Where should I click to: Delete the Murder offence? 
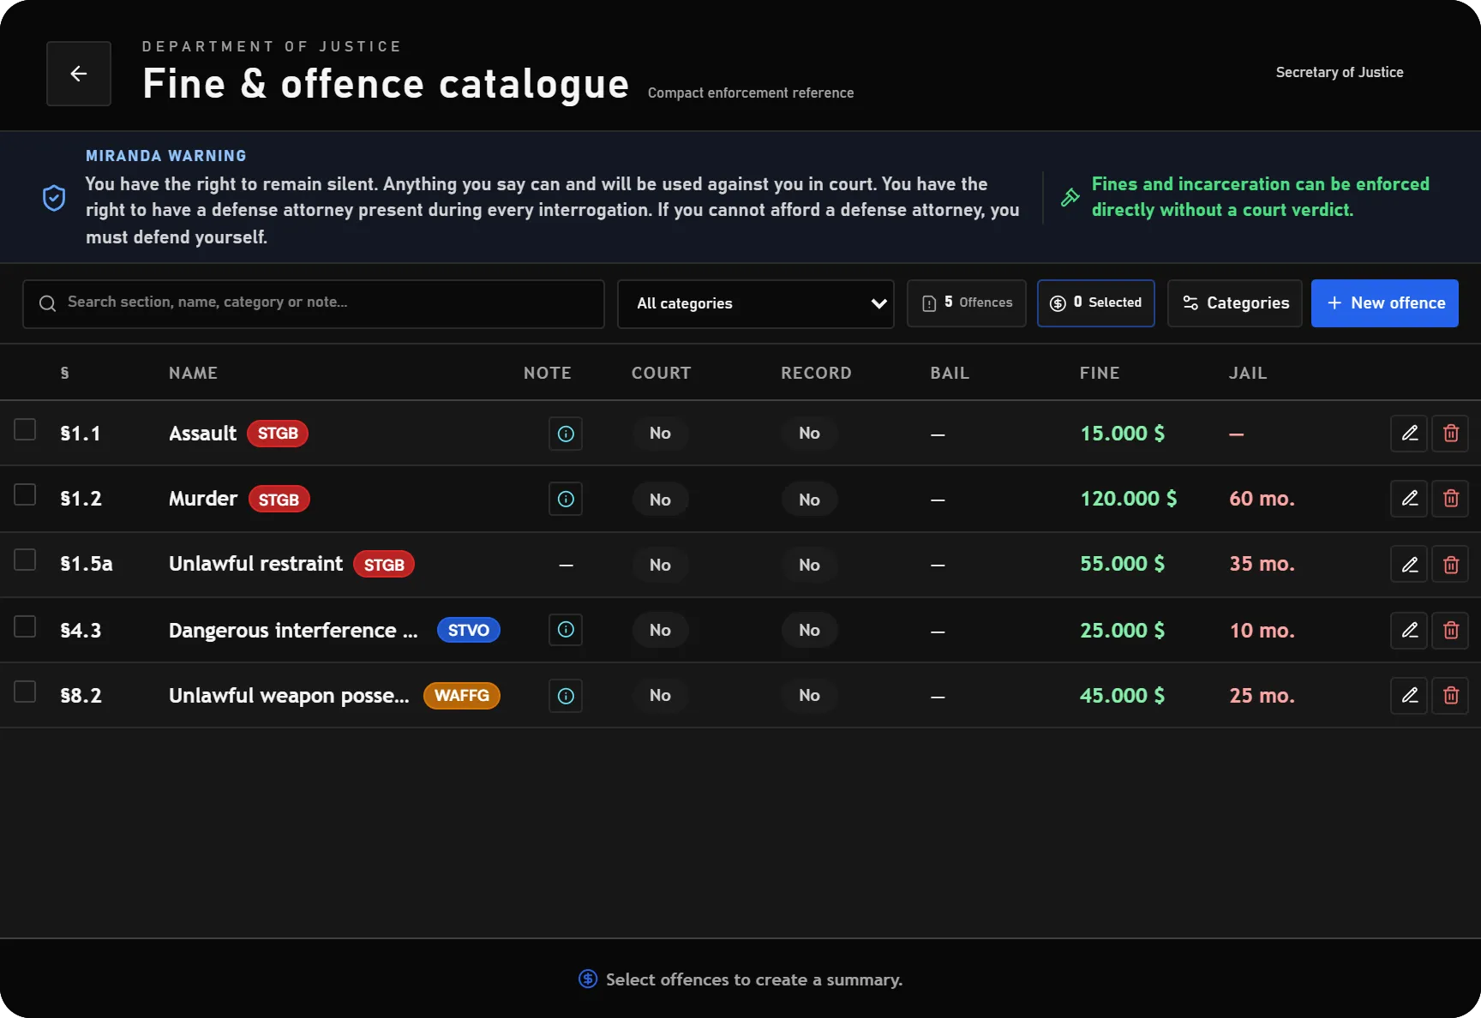[x=1450, y=499]
